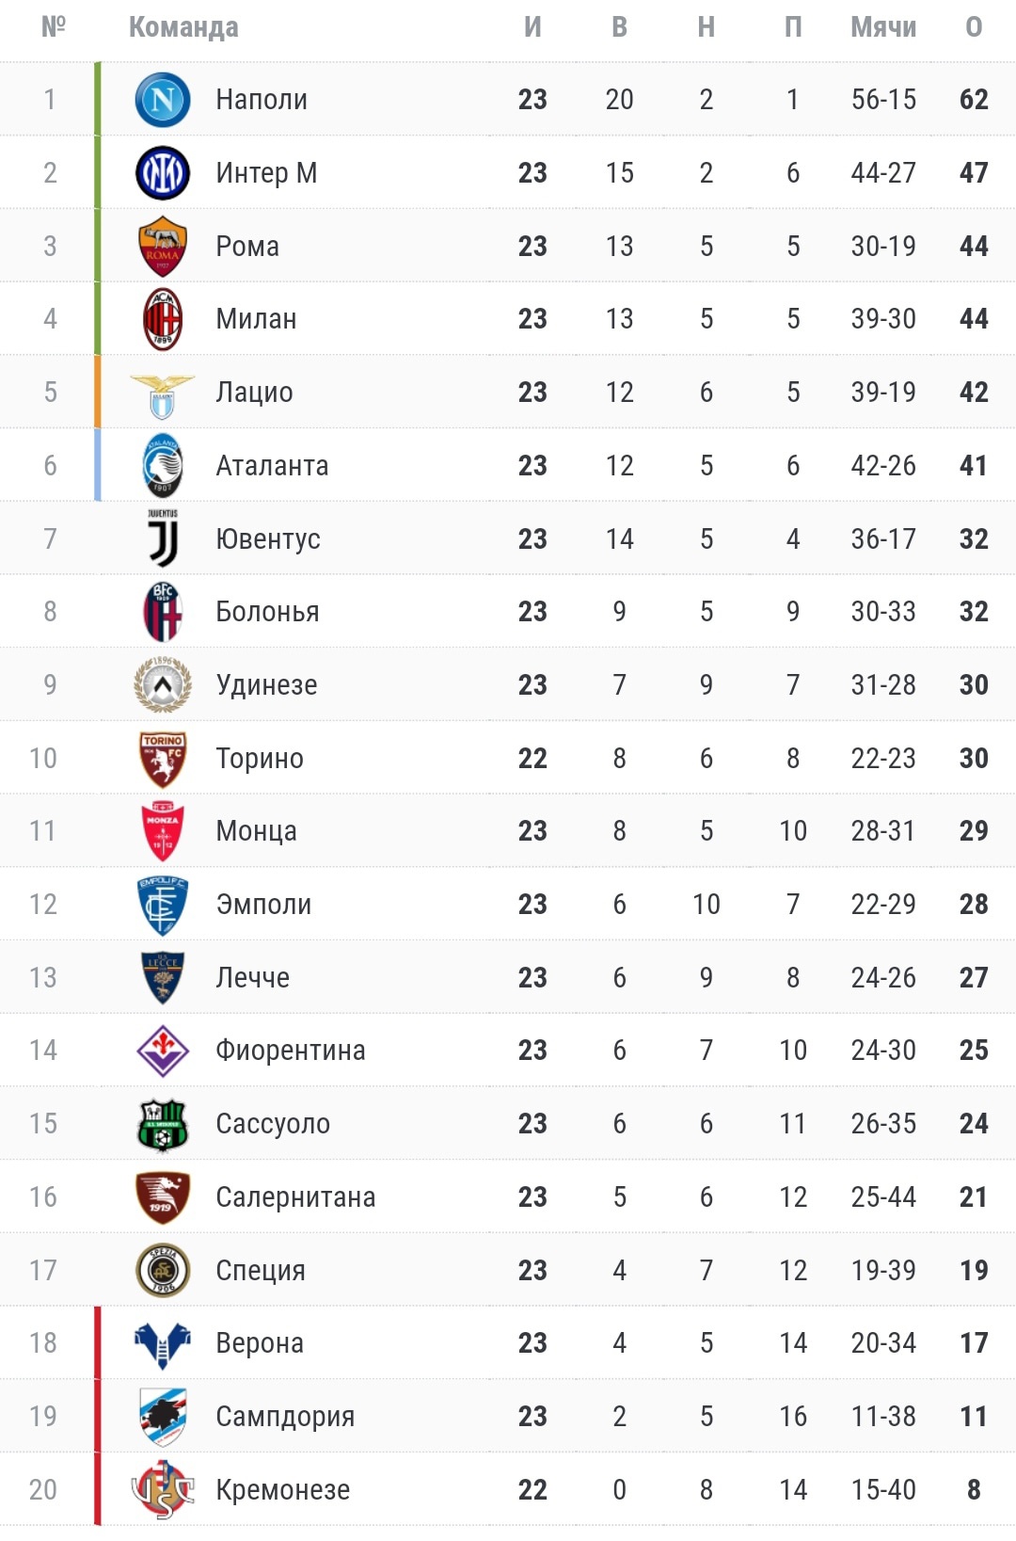Open the Кремонезе team link
Image resolution: width=1016 pixels, height=1541 pixels.
tap(282, 1490)
